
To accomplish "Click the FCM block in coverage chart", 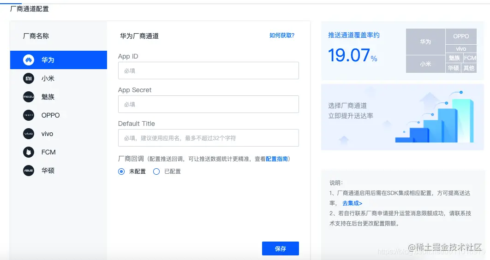I will [x=470, y=58].
